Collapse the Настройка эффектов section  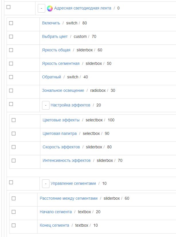pos(46,105)
